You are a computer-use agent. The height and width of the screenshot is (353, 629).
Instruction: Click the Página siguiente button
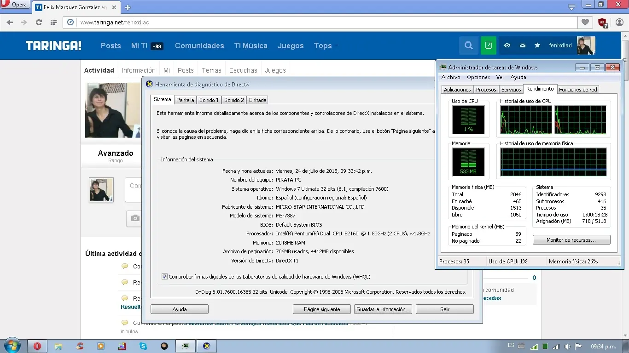(x=322, y=309)
